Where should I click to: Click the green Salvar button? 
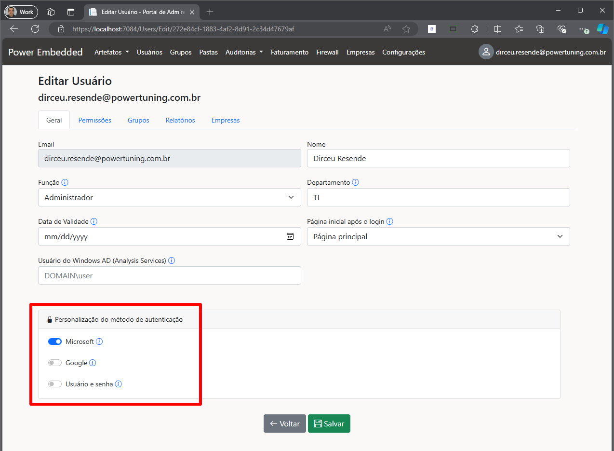(x=329, y=424)
